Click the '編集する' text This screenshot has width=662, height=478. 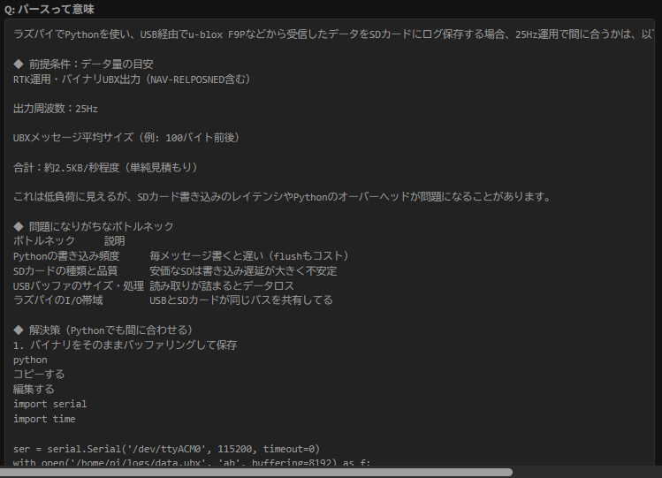pyautogui.click(x=34, y=389)
